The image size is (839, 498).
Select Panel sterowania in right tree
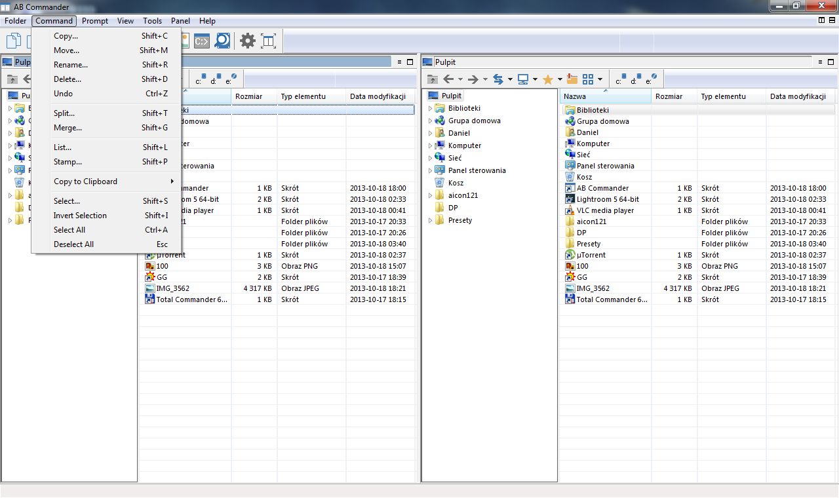[477, 170]
